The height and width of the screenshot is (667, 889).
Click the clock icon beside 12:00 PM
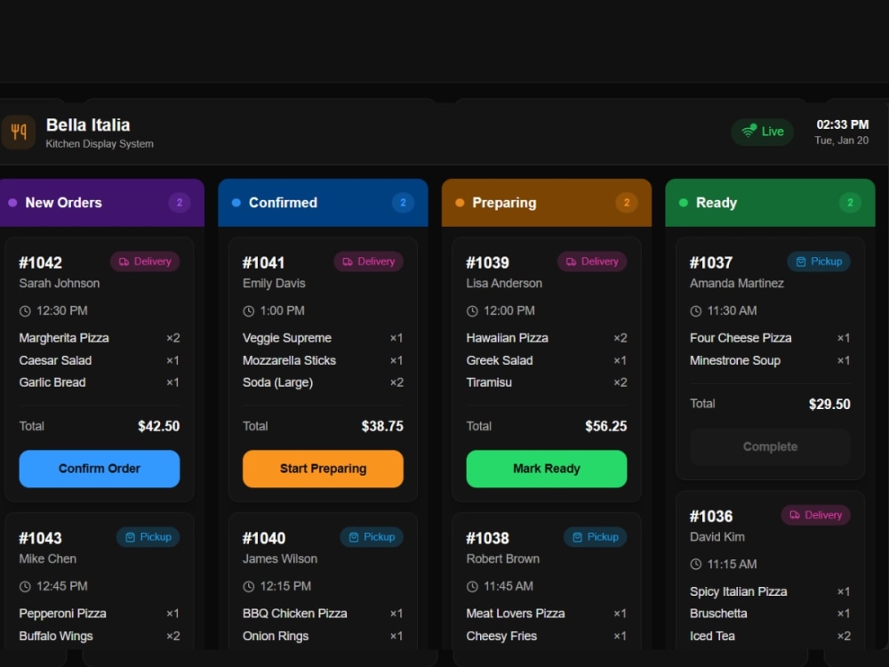(x=472, y=310)
